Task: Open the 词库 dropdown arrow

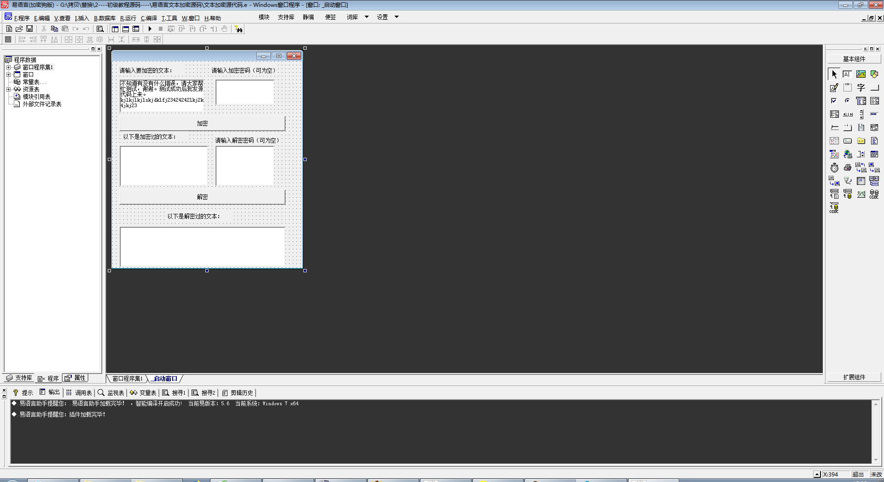Action: tap(367, 17)
